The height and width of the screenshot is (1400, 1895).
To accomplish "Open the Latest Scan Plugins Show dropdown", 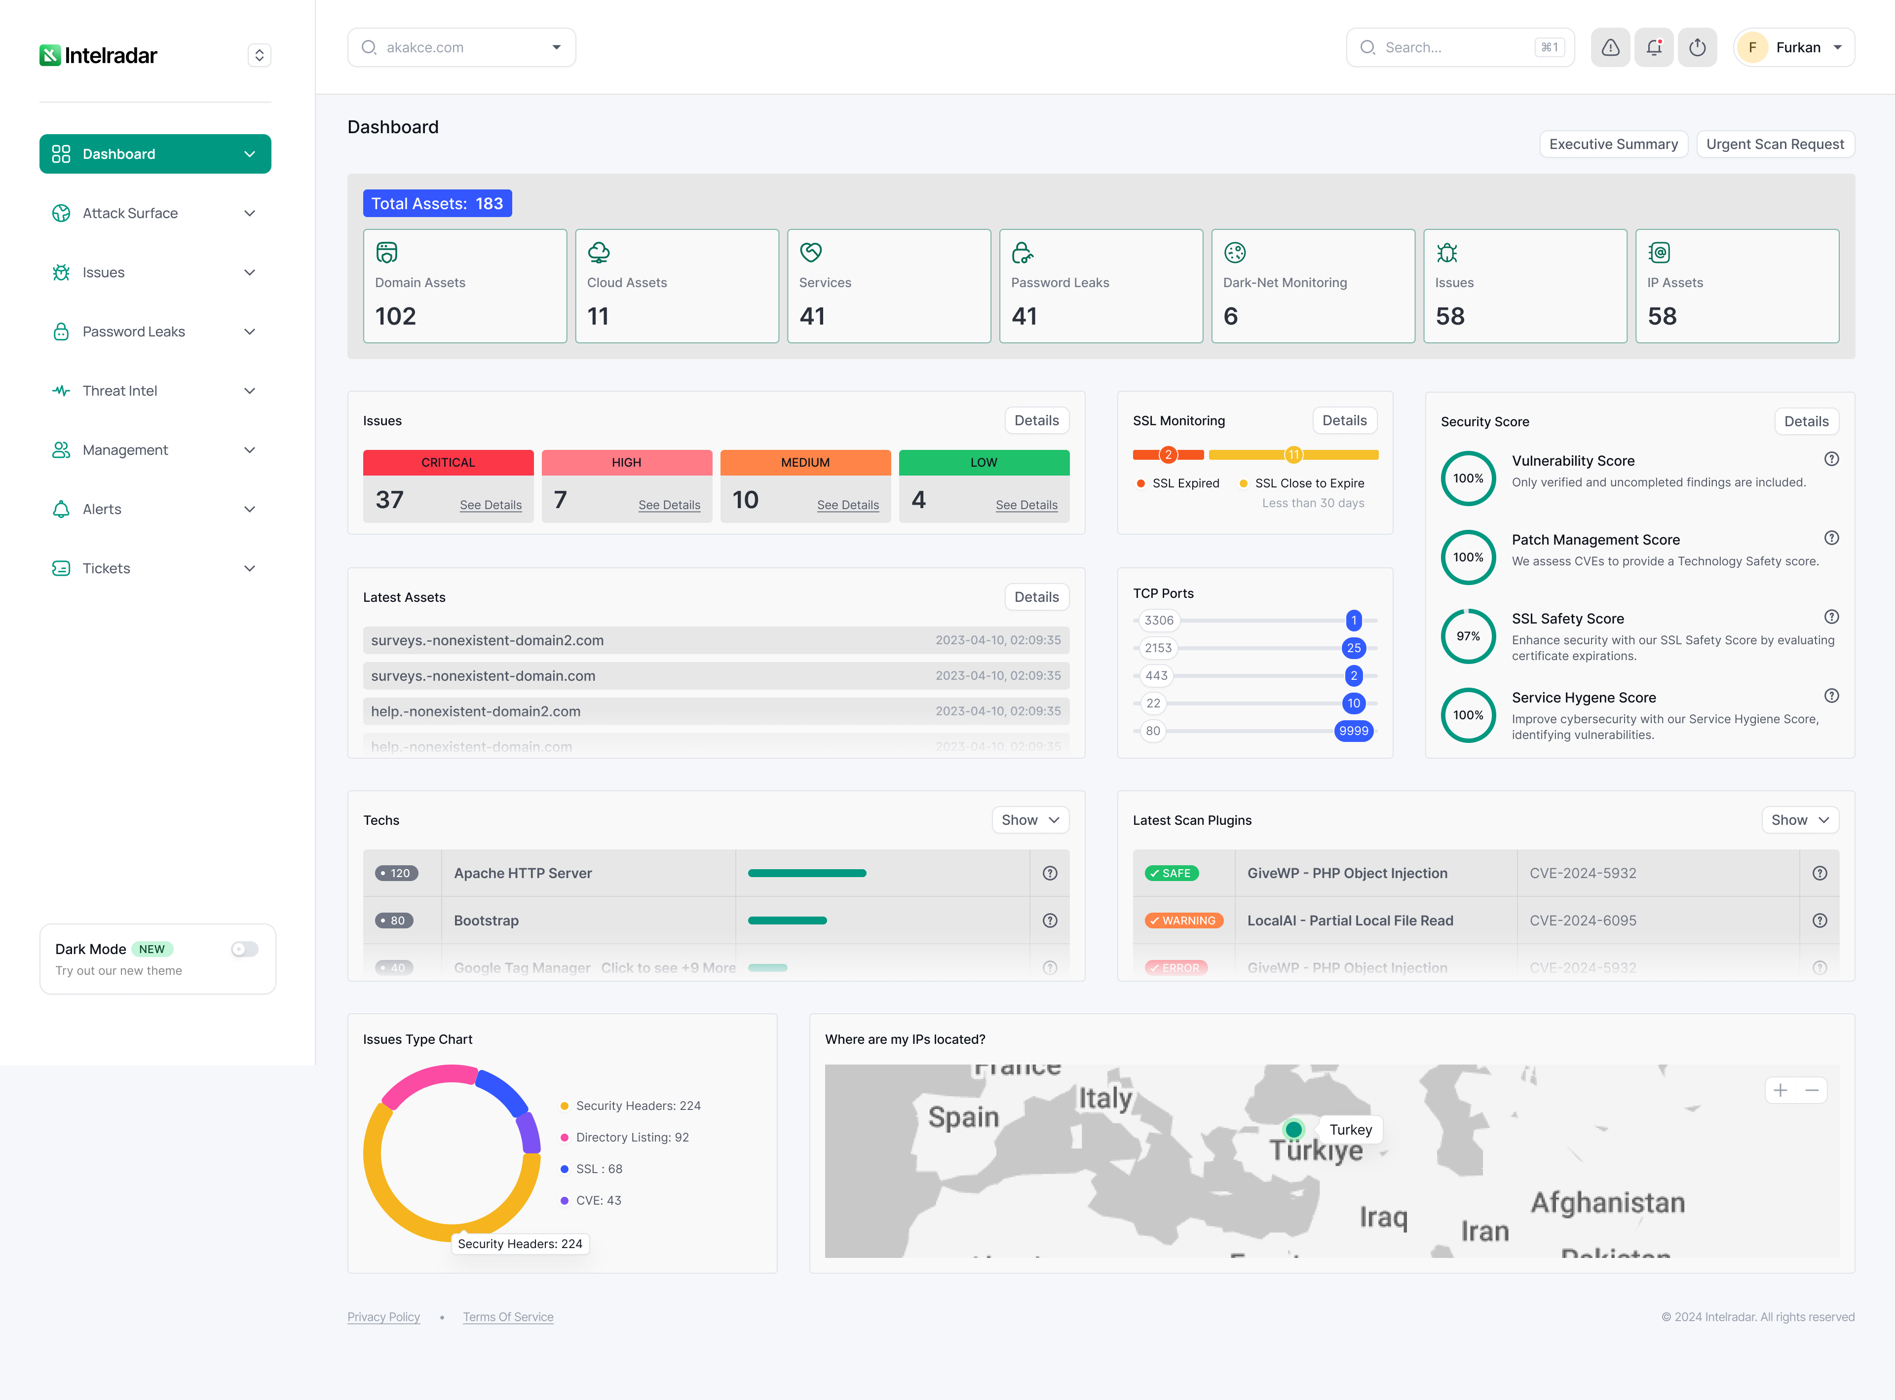I will [x=1799, y=819].
